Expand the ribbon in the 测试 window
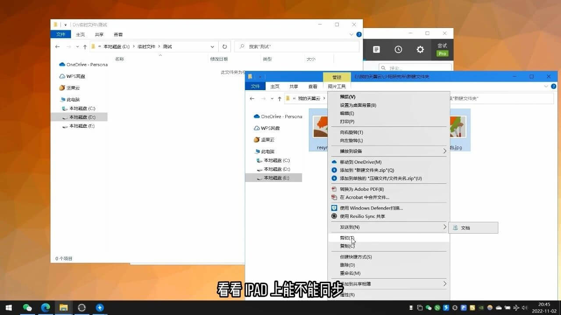The image size is (561, 315). (351, 35)
